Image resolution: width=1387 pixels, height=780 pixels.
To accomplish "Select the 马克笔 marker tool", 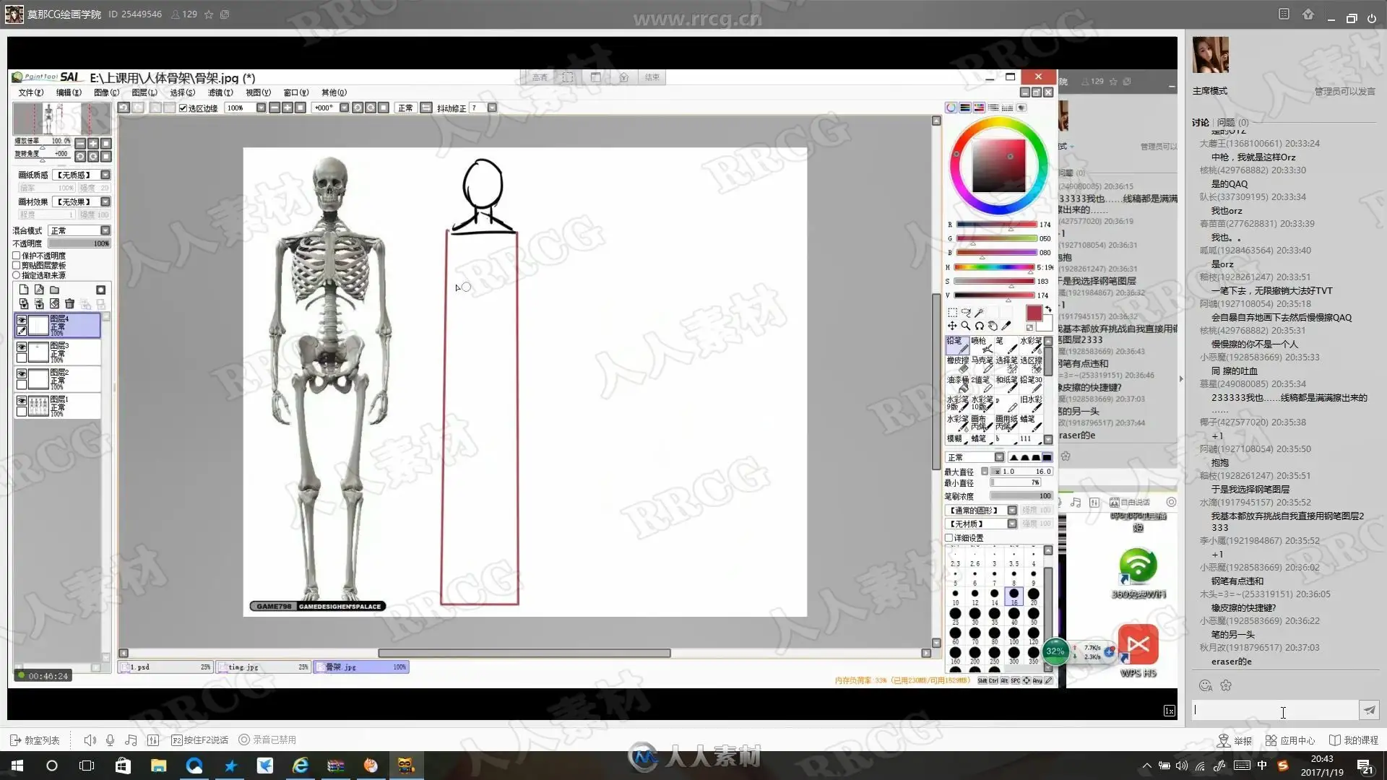I will coord(982,364).
